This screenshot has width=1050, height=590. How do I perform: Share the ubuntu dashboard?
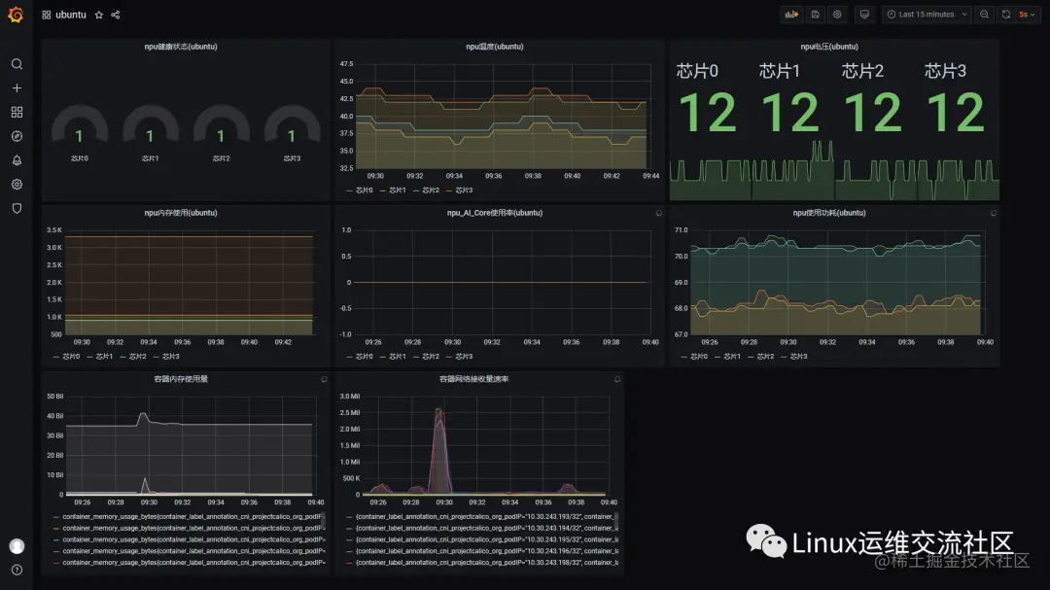click(115, 15)
